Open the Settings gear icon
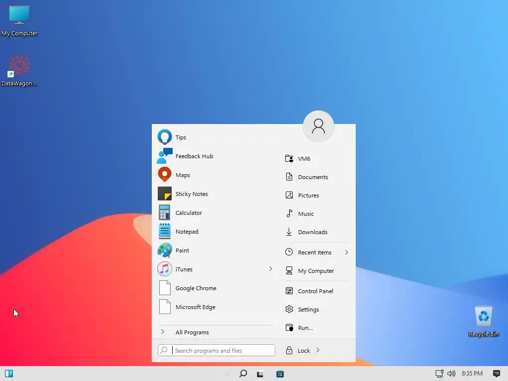Image resolution: width=508 pixels, height=381 pixels. pyautogui.click(x=289, y=310)
